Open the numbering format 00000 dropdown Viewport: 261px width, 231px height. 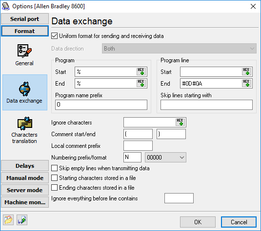coord(165,157)
